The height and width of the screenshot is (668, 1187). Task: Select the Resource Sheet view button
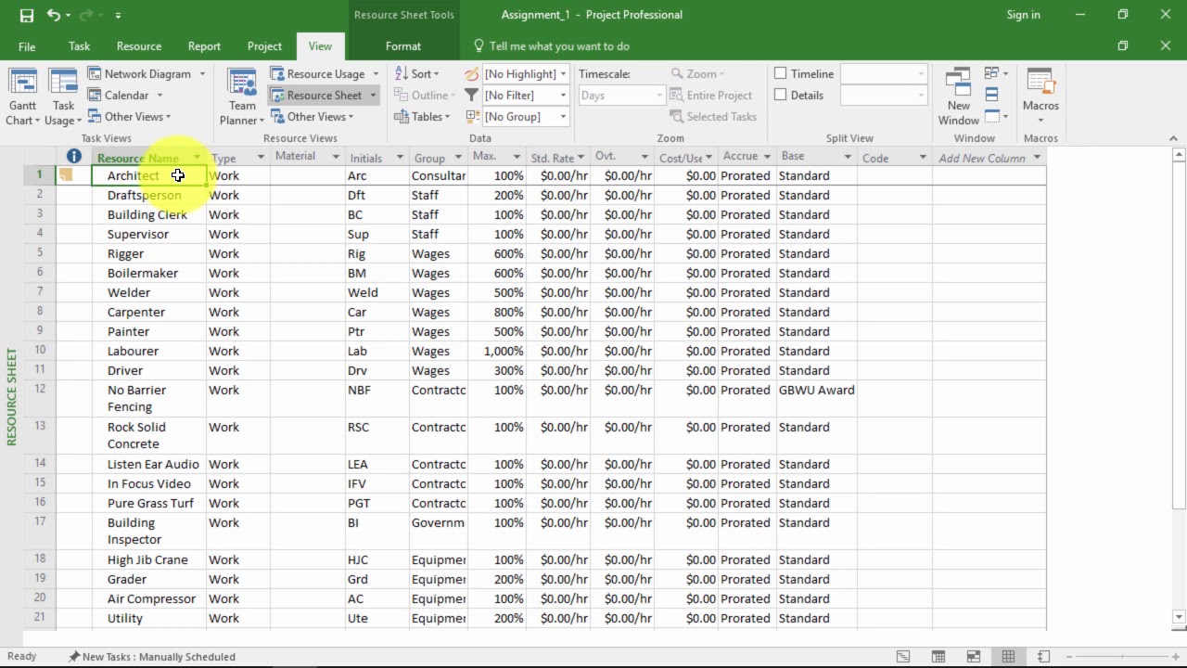coord(324,95)
